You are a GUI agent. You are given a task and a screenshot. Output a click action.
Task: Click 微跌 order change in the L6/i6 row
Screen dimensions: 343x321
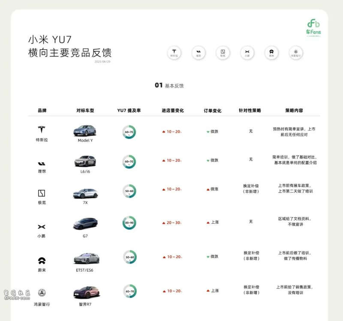point(213,160)
